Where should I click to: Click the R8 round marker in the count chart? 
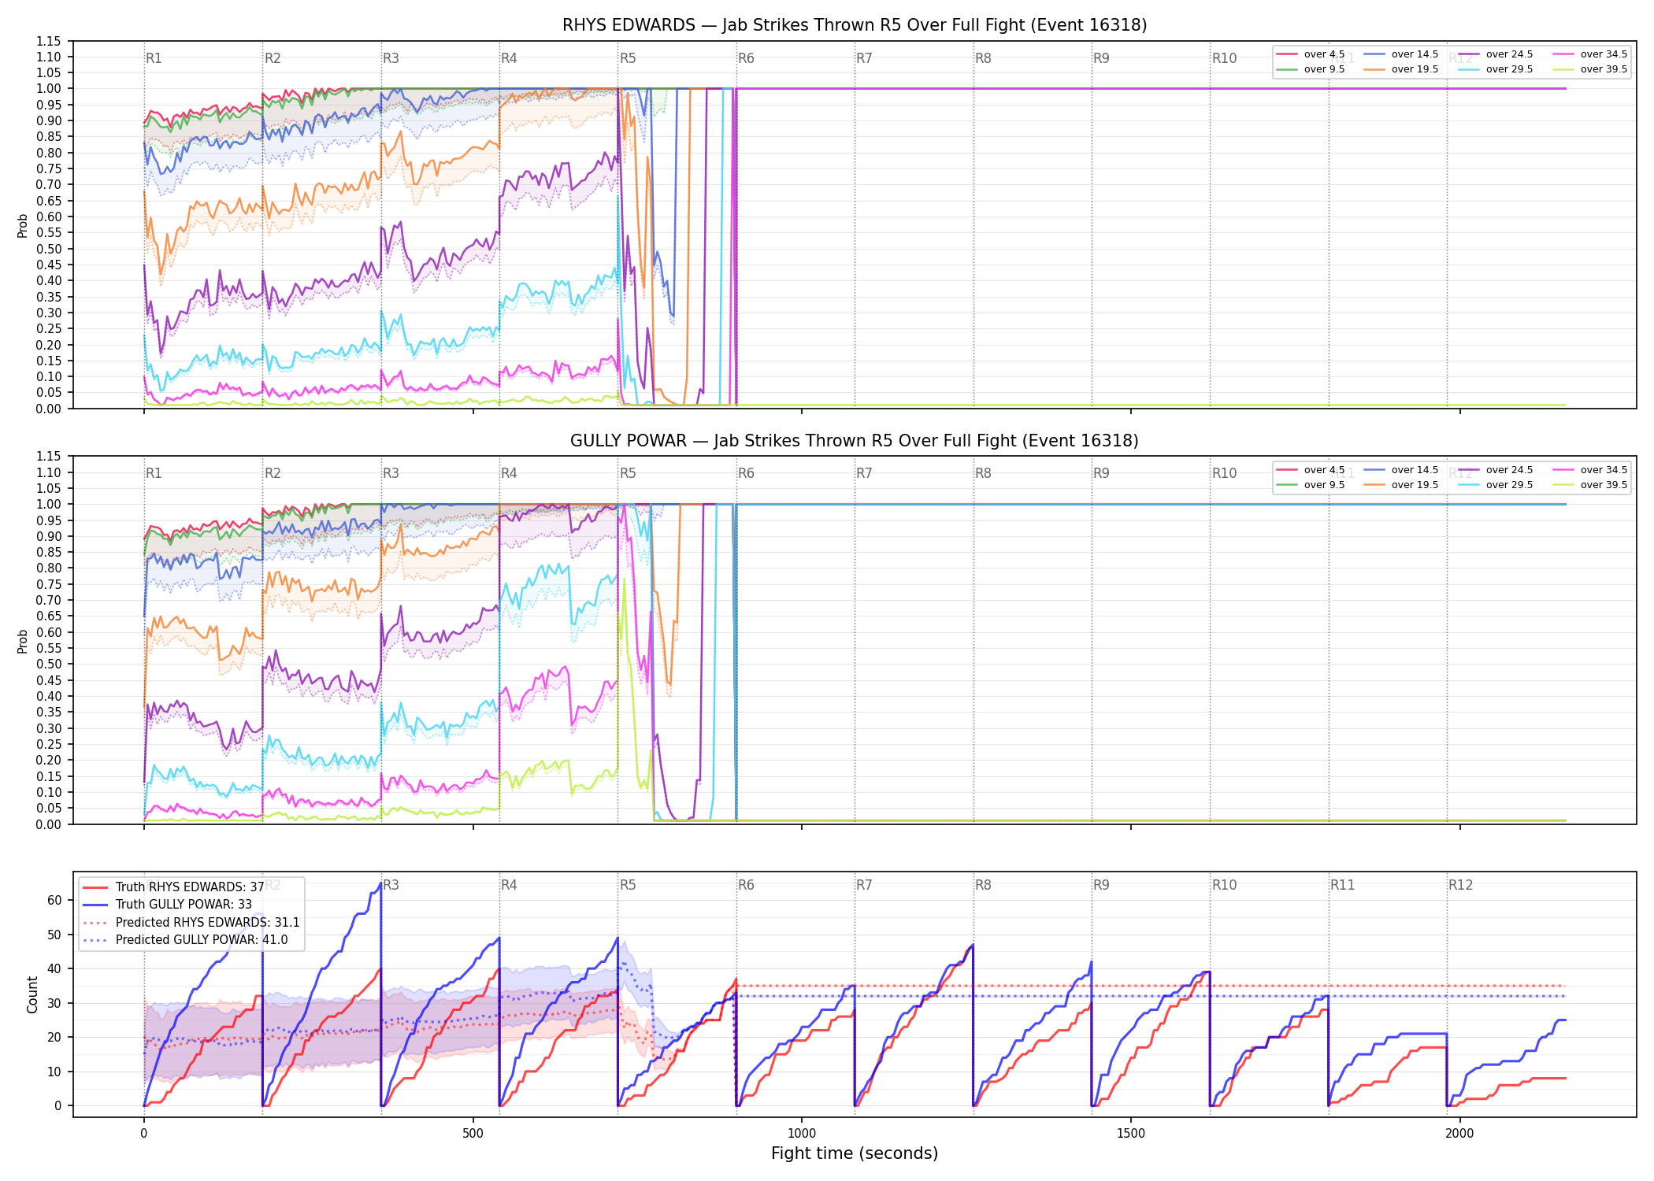(983, 885)
